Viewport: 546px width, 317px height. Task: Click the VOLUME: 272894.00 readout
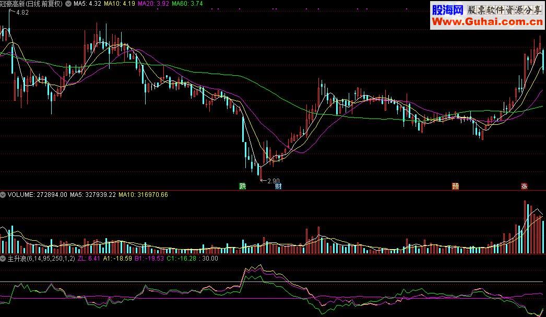(x=37, y=195)
